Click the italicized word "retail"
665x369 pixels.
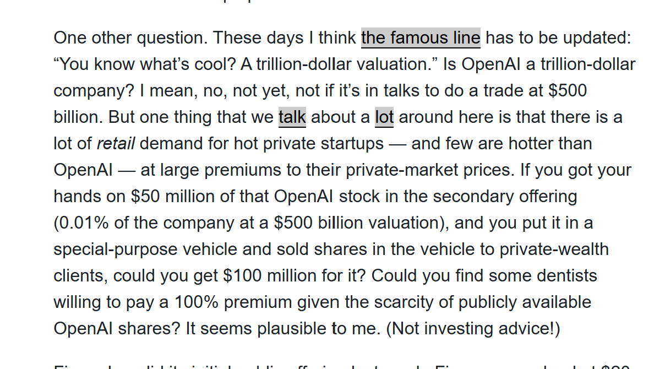[x=116, y=144]
